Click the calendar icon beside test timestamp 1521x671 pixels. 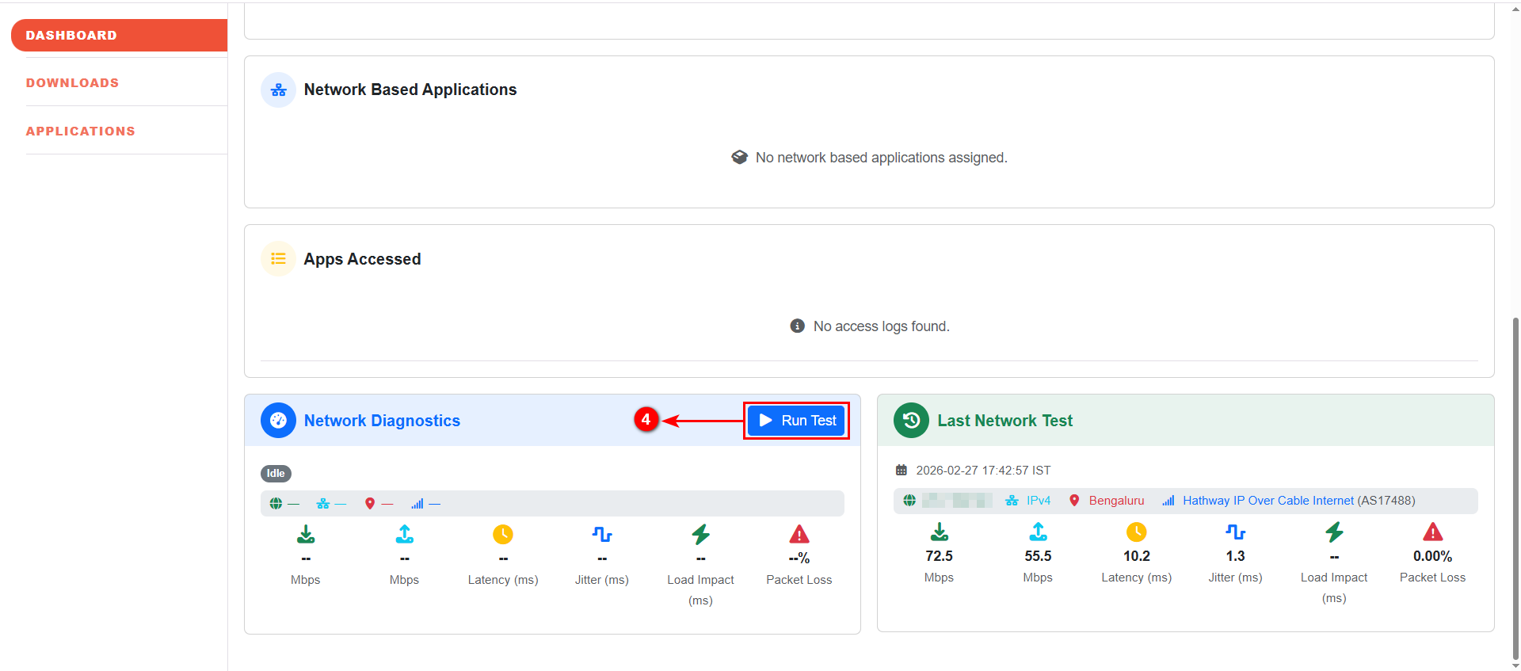click(x=901, y=471)
